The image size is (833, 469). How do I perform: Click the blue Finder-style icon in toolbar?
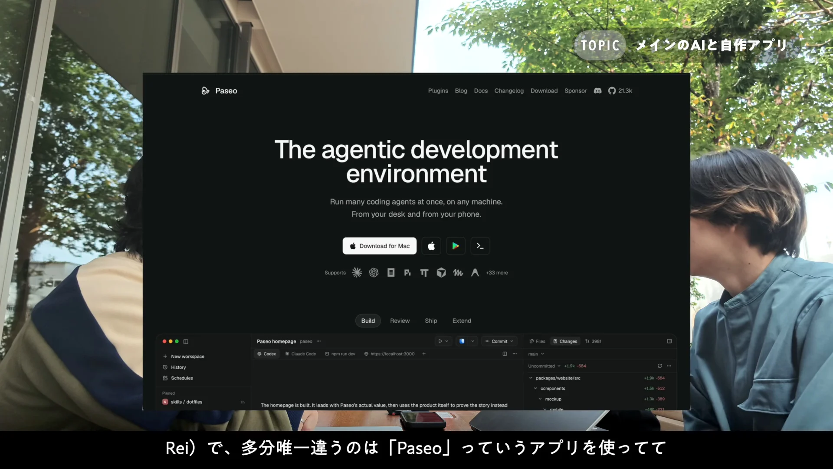[x=462, y=341]
